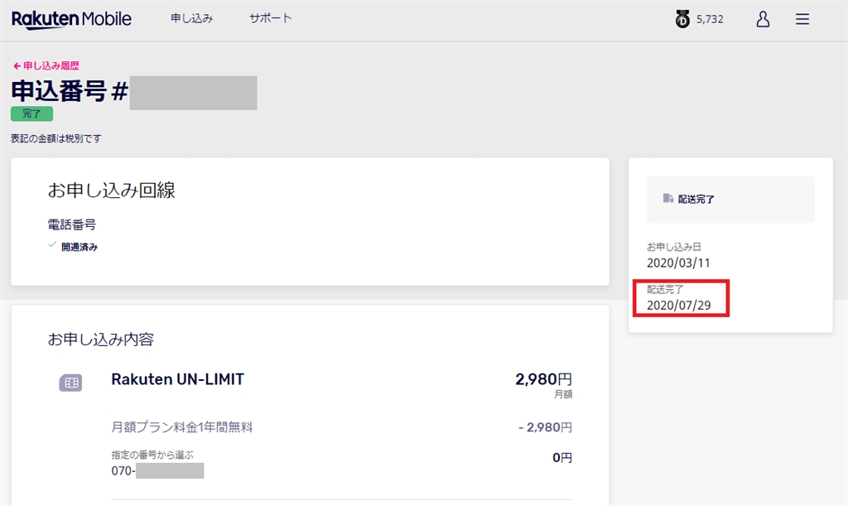
Task: Open the user account icon
Action: pyautogui.click(x=763, y=19)
